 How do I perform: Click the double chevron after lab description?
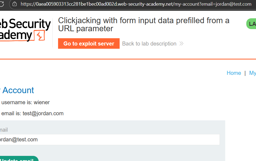tap(181, 44)
